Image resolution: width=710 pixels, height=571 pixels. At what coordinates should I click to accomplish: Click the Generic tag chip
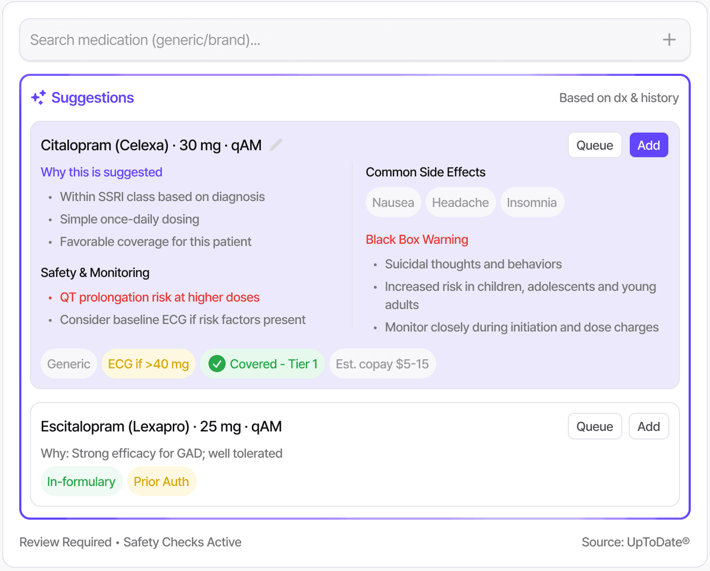68,364
